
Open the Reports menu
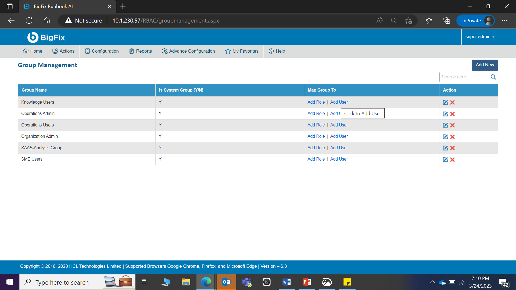pyautogui.click(x=141, y=51)
